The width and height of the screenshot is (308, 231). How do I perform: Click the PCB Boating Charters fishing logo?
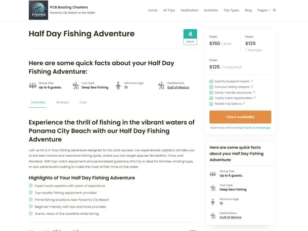pos(38,10)
